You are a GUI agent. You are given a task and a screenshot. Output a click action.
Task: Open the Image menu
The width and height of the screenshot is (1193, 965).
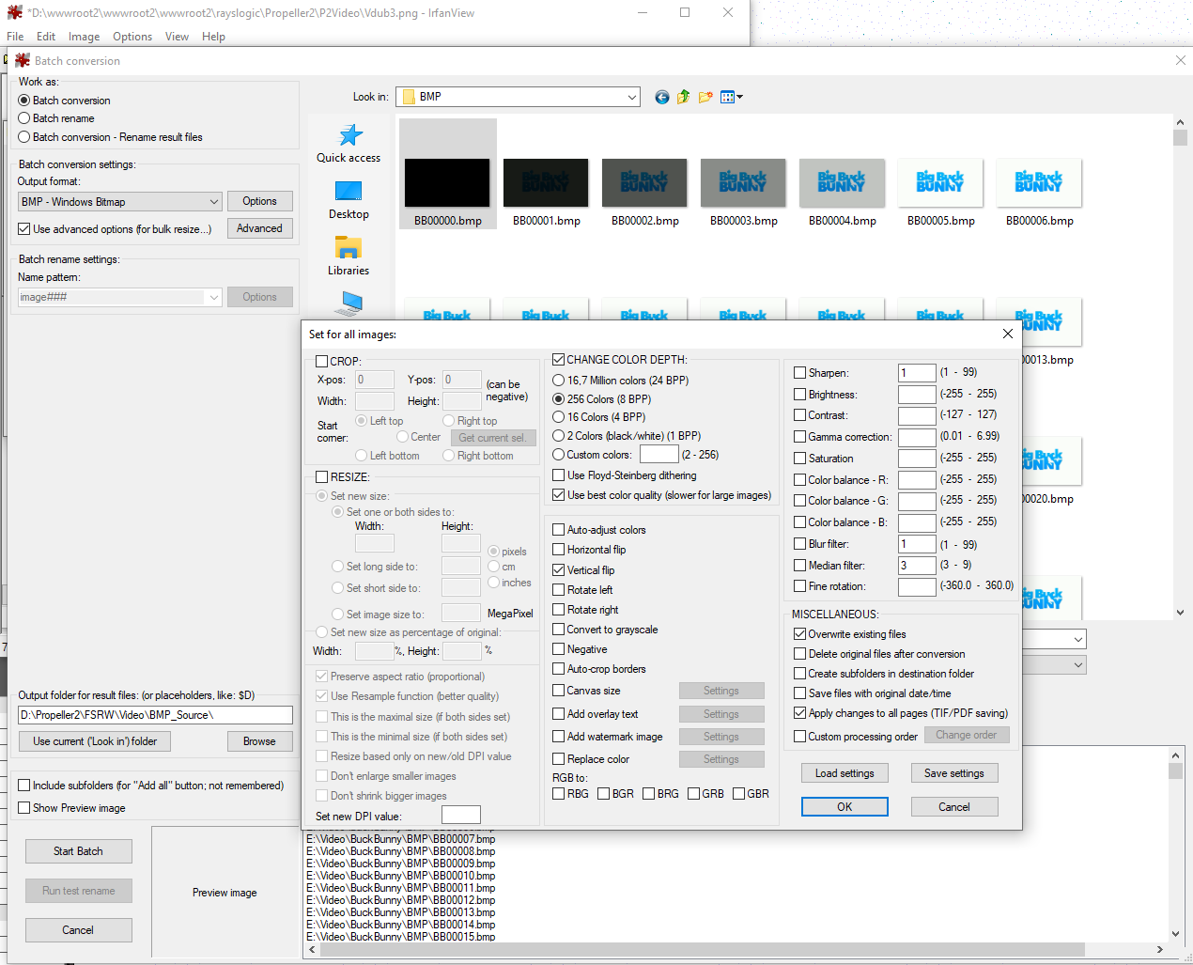(x=84, y=37)
